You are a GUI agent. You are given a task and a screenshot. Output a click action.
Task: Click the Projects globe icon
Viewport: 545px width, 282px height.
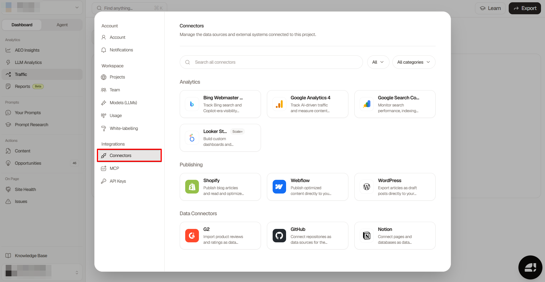(x=104, y=77)
